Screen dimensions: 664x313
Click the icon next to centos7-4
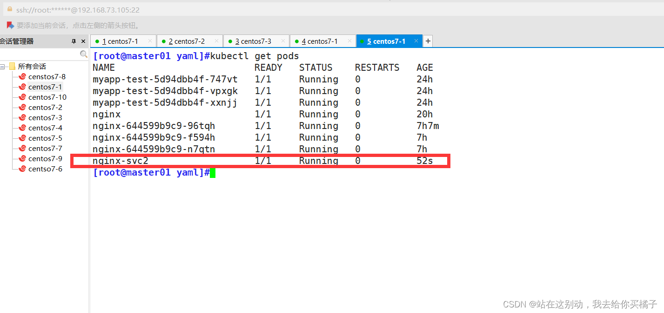[x=22, y=128]
